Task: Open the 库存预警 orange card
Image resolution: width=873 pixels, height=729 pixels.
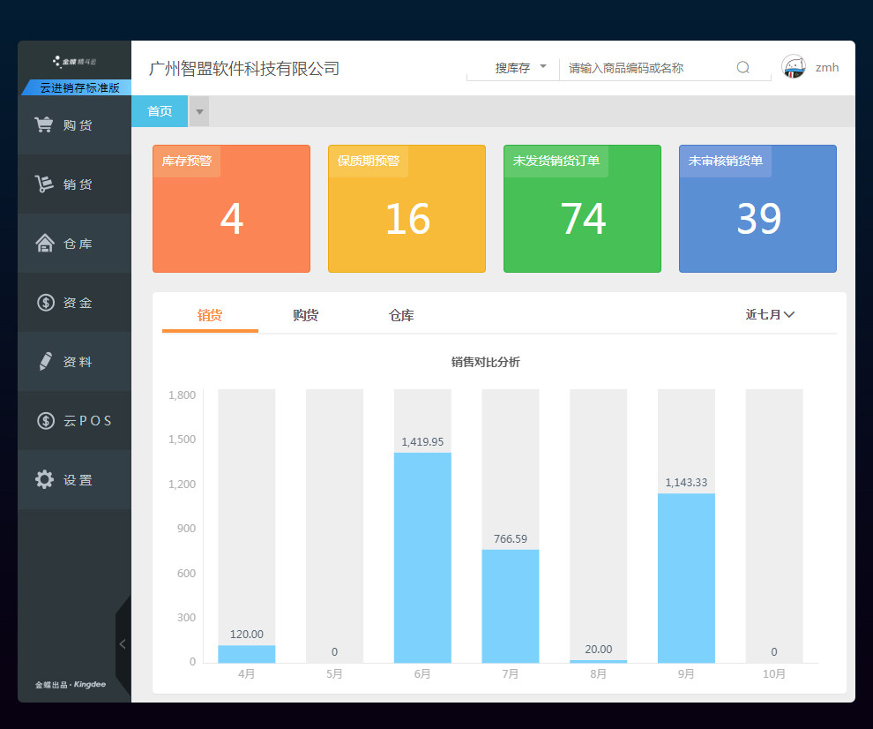Action: point(232,209)
